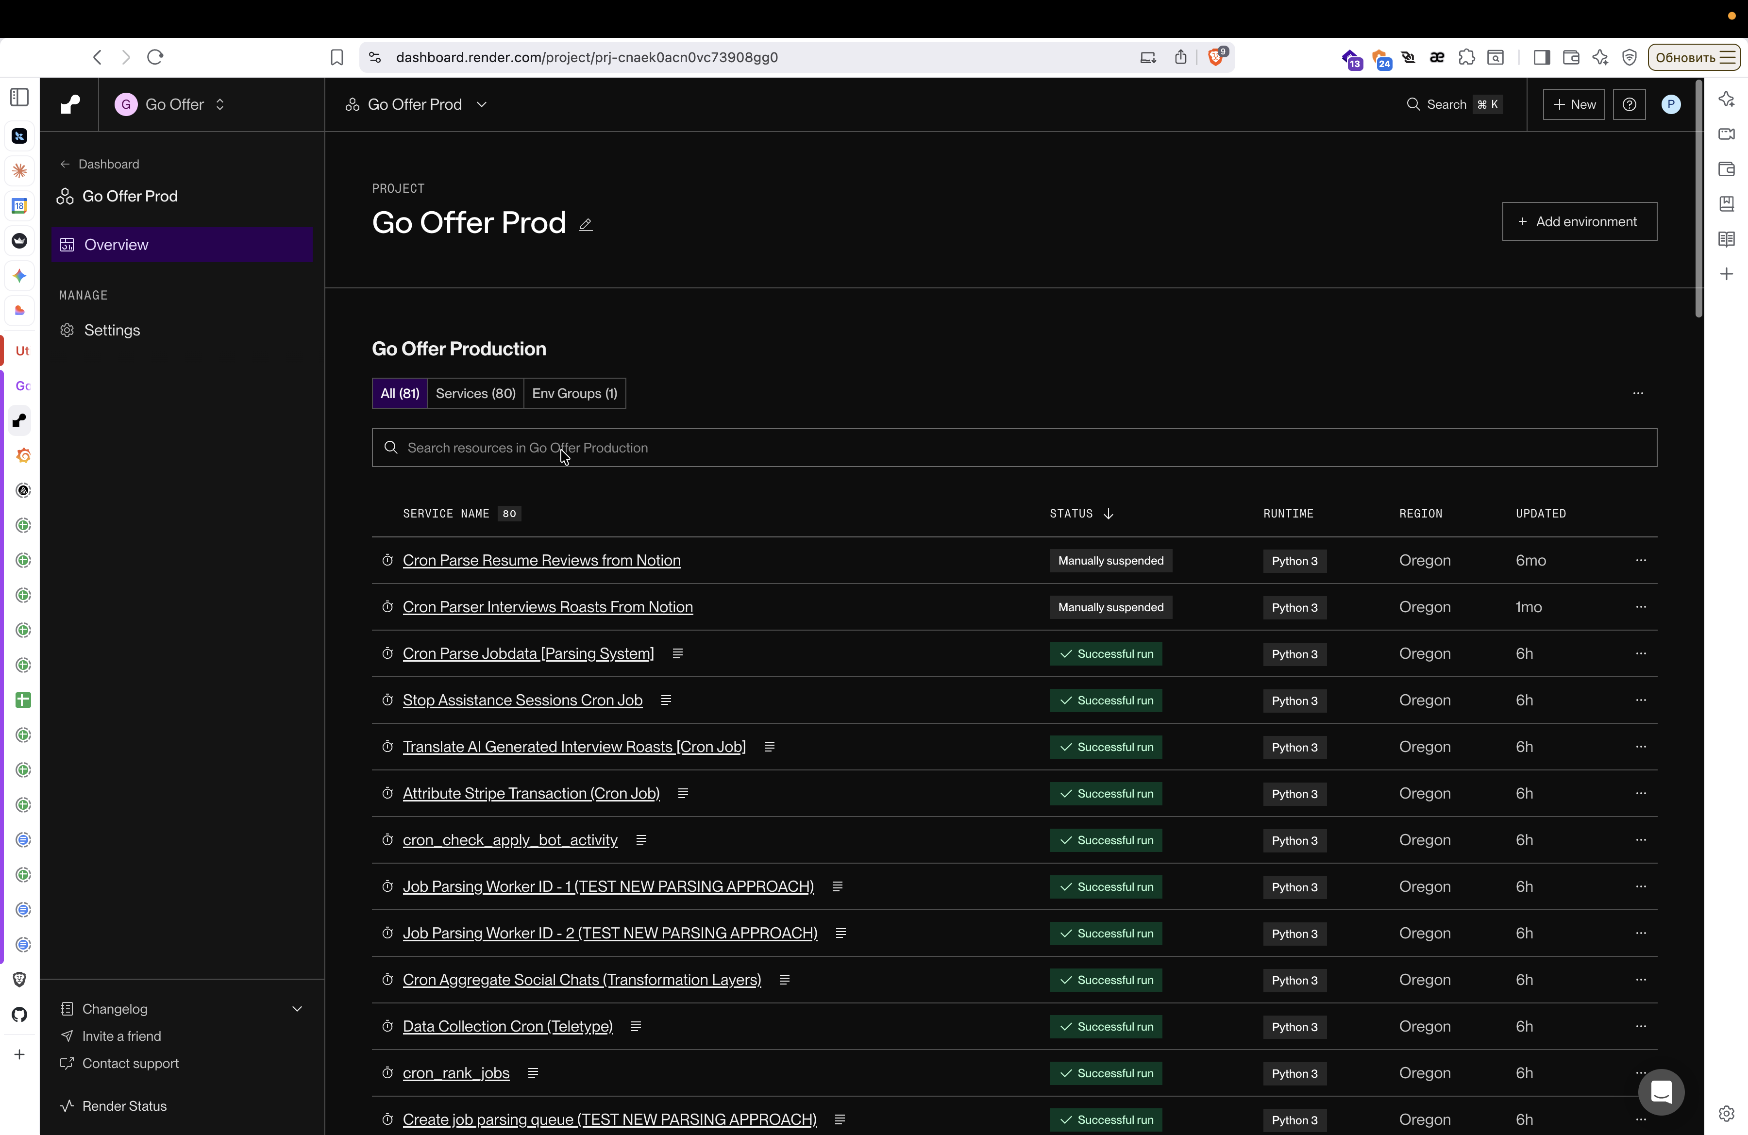The width and height of the screenshot is (1748, 1135).
Task: Click Contact support link
Action: [131, 1063]
